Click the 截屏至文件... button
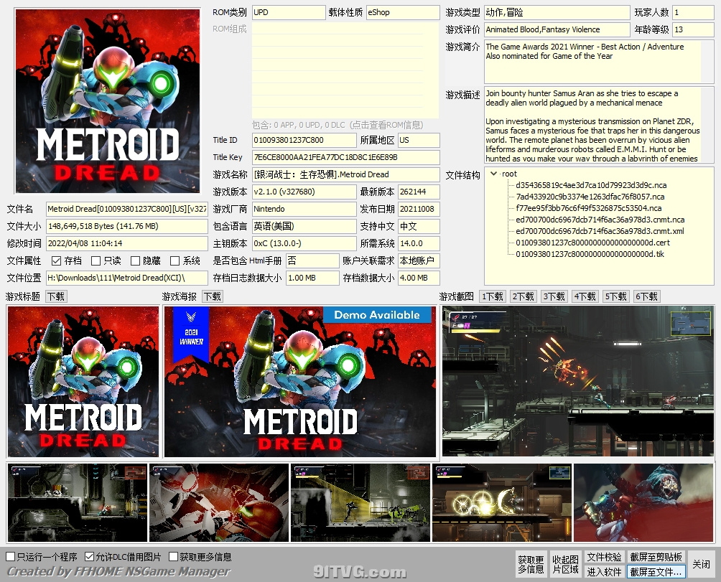This screenshot has width=721, height=582. 656,572
